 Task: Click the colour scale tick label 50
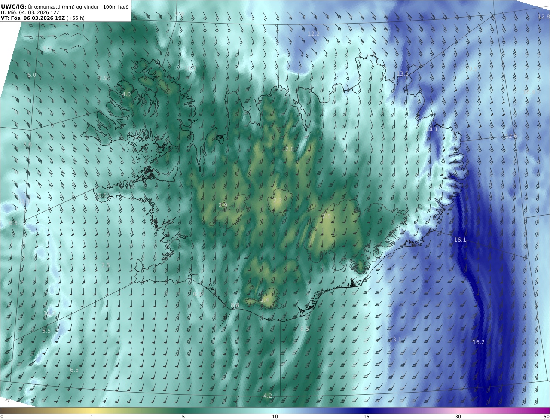click(x=547, y=417)
